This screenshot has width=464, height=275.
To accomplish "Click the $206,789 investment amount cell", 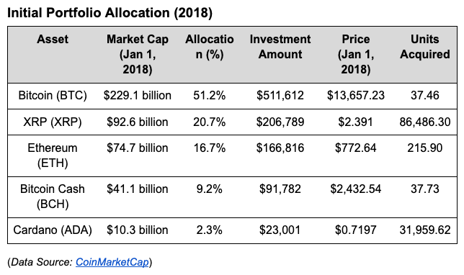I will (x=280, y=122).
